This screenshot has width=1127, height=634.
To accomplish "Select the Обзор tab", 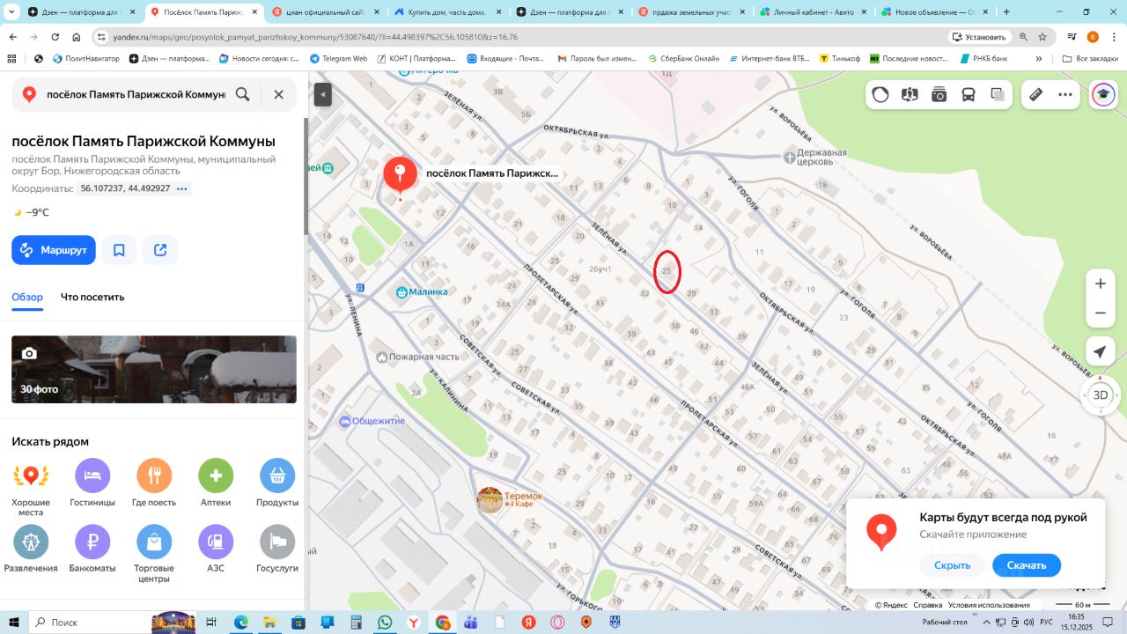I will coord(27,297).
